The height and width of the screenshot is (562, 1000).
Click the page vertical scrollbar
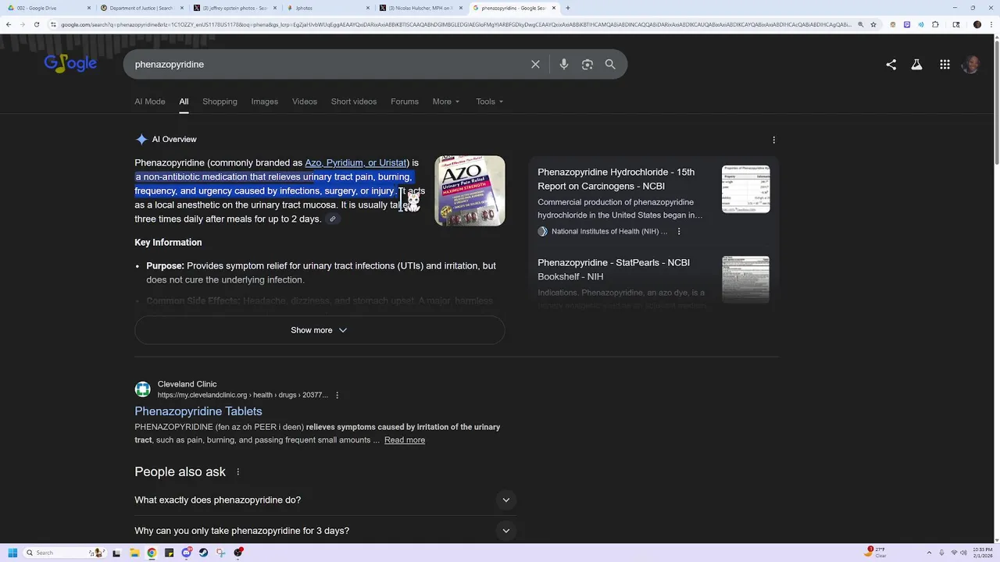[996, 289]
